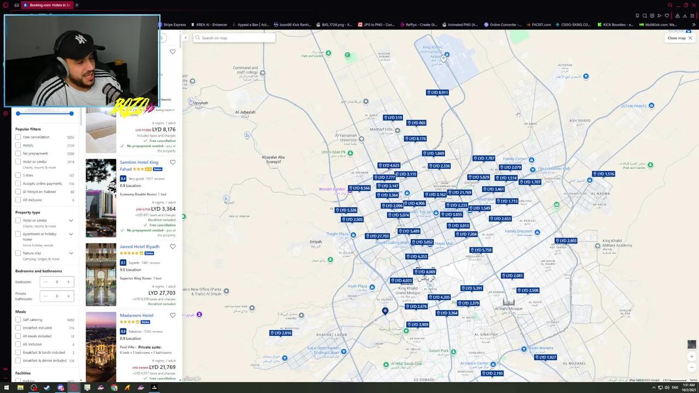Enable the Free cancellation filter

[x=18, y=137]
